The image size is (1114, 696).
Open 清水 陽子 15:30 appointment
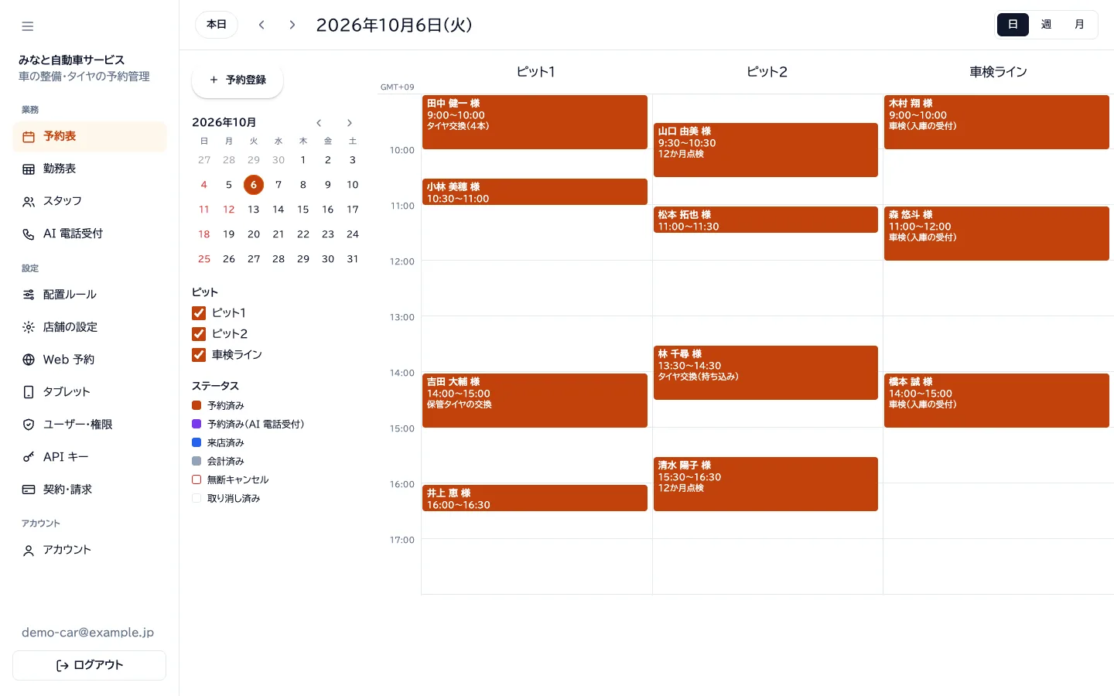766,484
